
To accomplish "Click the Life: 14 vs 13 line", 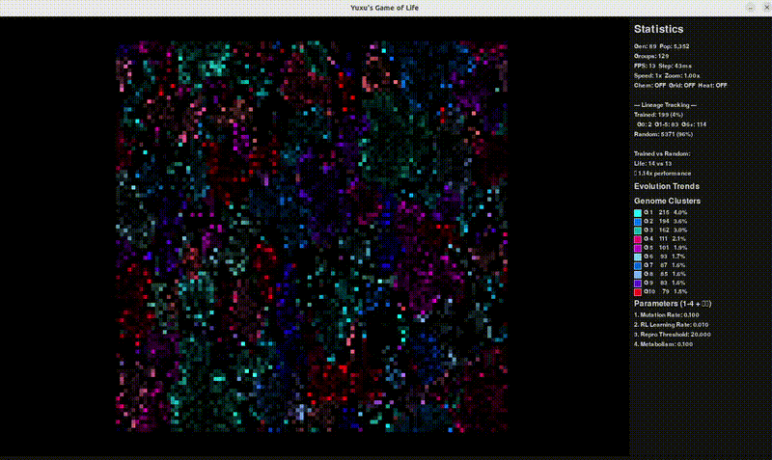I will point(653,164).
